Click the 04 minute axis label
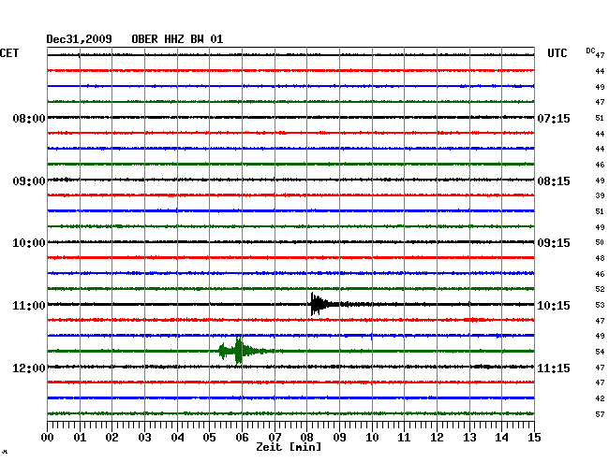 (177, 438)
